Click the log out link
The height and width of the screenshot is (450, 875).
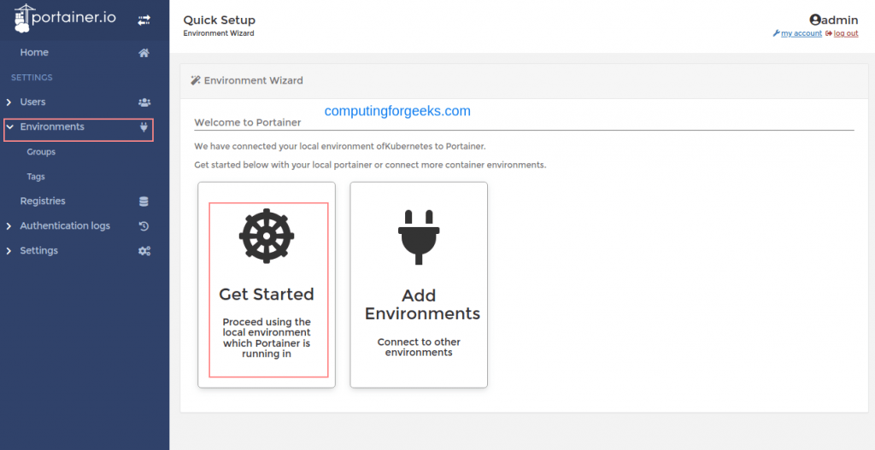(846, 33)
